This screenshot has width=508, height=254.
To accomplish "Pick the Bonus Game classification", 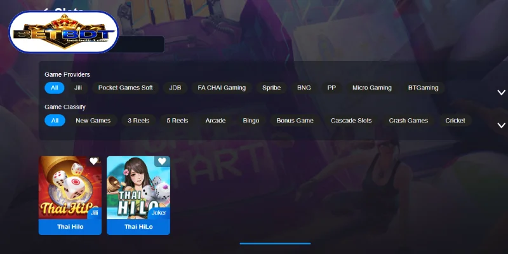I will [x=295, y=121].
